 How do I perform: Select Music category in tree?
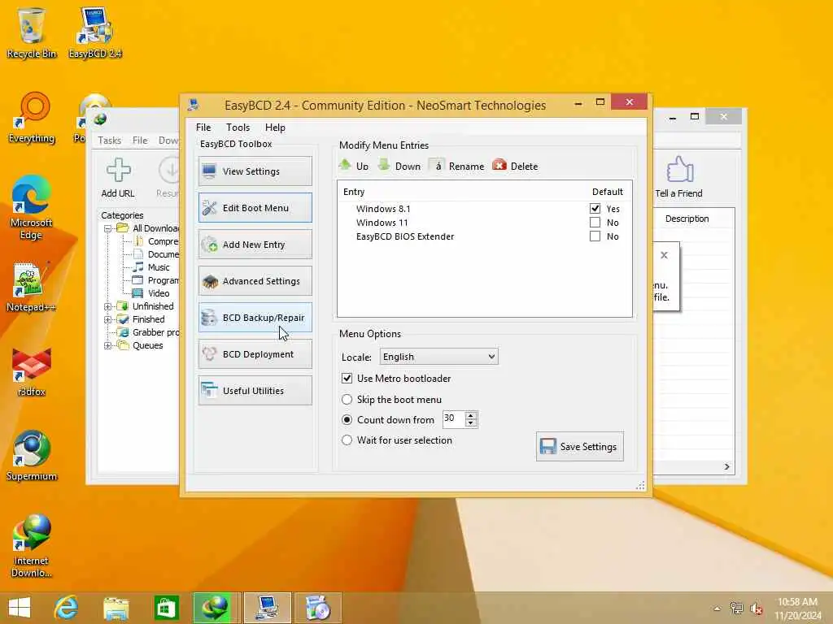point(159,267)
